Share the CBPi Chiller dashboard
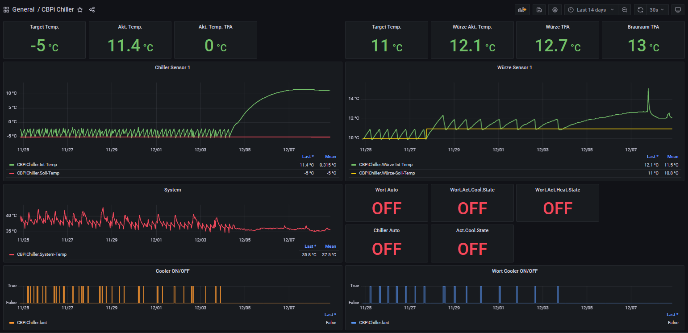Viewport: 688px width, 333px height. [x=92, y=10]
